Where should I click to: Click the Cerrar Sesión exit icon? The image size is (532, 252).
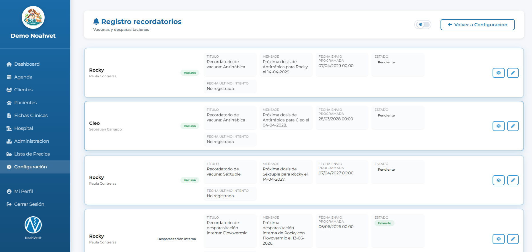(x=9, y=204)
